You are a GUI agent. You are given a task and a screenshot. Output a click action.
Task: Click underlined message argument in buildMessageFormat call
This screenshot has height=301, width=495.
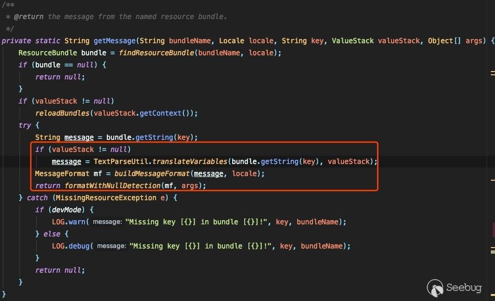click(208, 173)
